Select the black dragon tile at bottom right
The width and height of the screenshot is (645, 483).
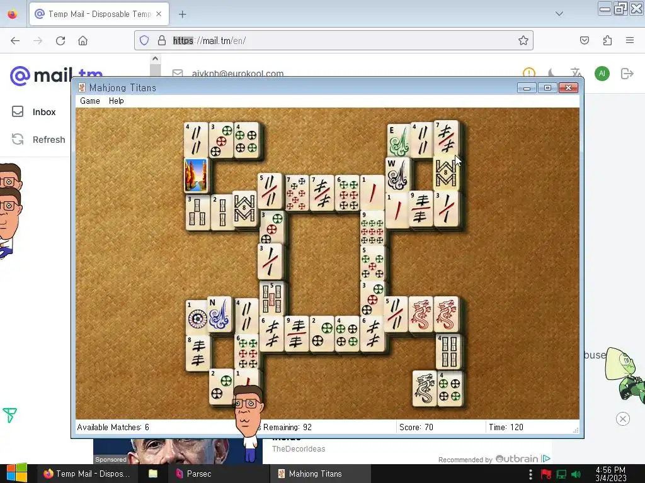pyautogui.click(x=425, y=388)
